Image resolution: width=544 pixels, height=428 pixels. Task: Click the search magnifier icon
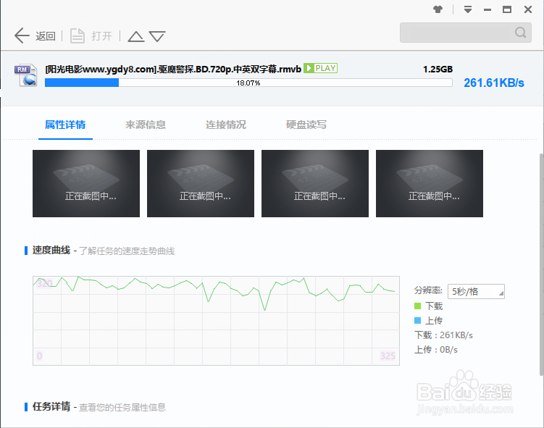(x=520, y=33)
